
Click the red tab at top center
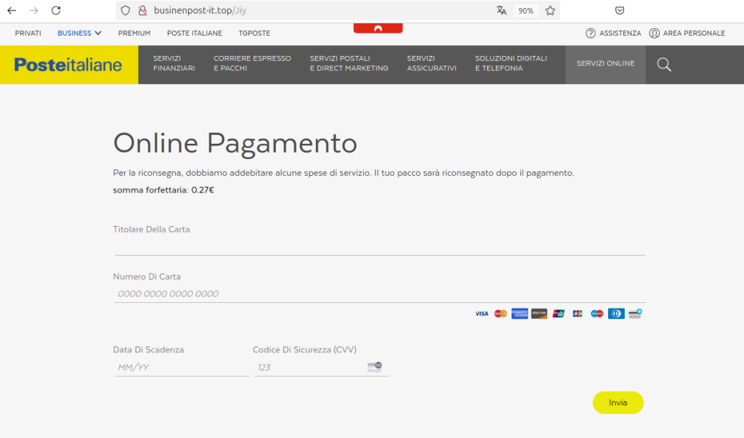(x=378, y=28)
